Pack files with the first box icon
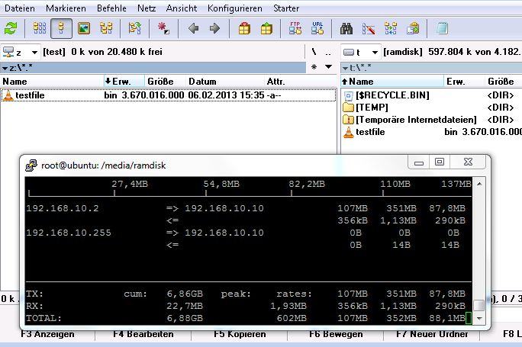The height and width of the screenshot is (347, 522). (x=244, y=29)
